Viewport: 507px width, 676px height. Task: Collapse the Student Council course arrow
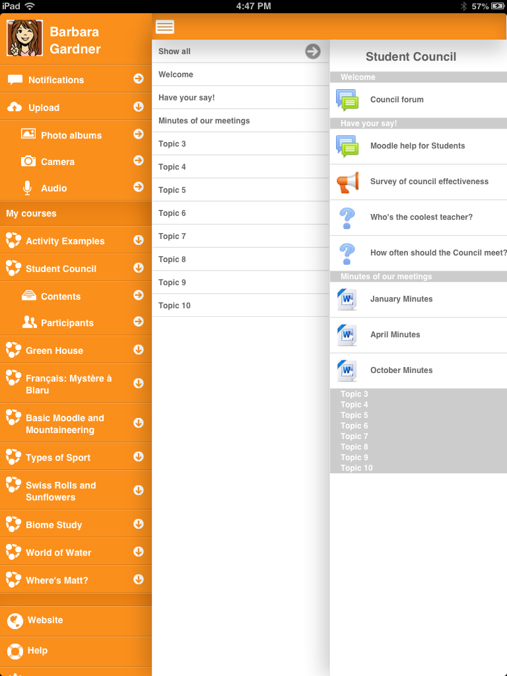[x=139, y=267]
